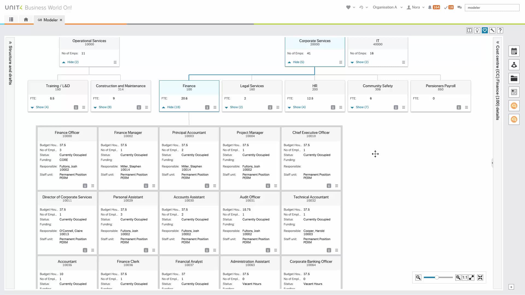Click the layout grid icon in right sidebar

click(514, 92)
